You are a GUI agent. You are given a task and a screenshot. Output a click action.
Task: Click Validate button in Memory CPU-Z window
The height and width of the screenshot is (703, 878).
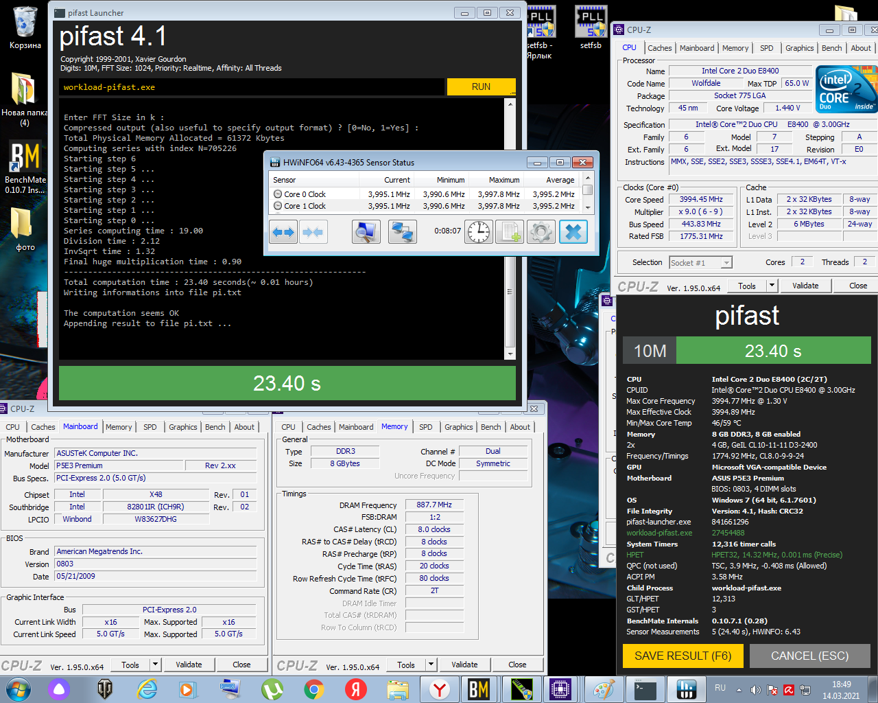tap(464, 665)
